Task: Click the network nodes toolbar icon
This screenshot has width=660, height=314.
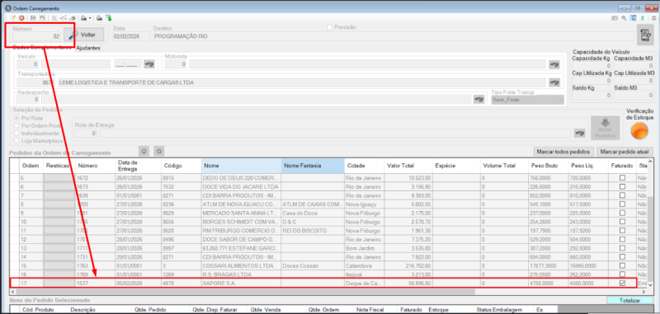Action: (x=64, y=18)
